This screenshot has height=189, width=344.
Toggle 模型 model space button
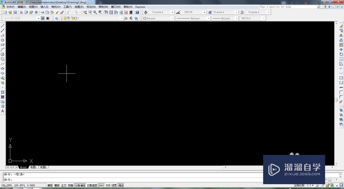121,186
